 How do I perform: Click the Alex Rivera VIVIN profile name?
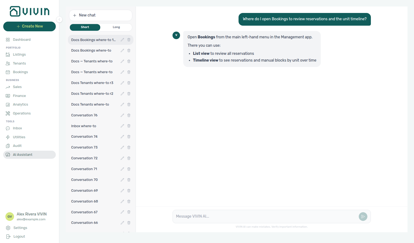[32, 214]
